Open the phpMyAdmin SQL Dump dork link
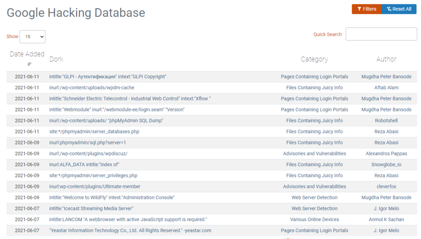Viewport: 421px width, 239px height. click(106, 121)
